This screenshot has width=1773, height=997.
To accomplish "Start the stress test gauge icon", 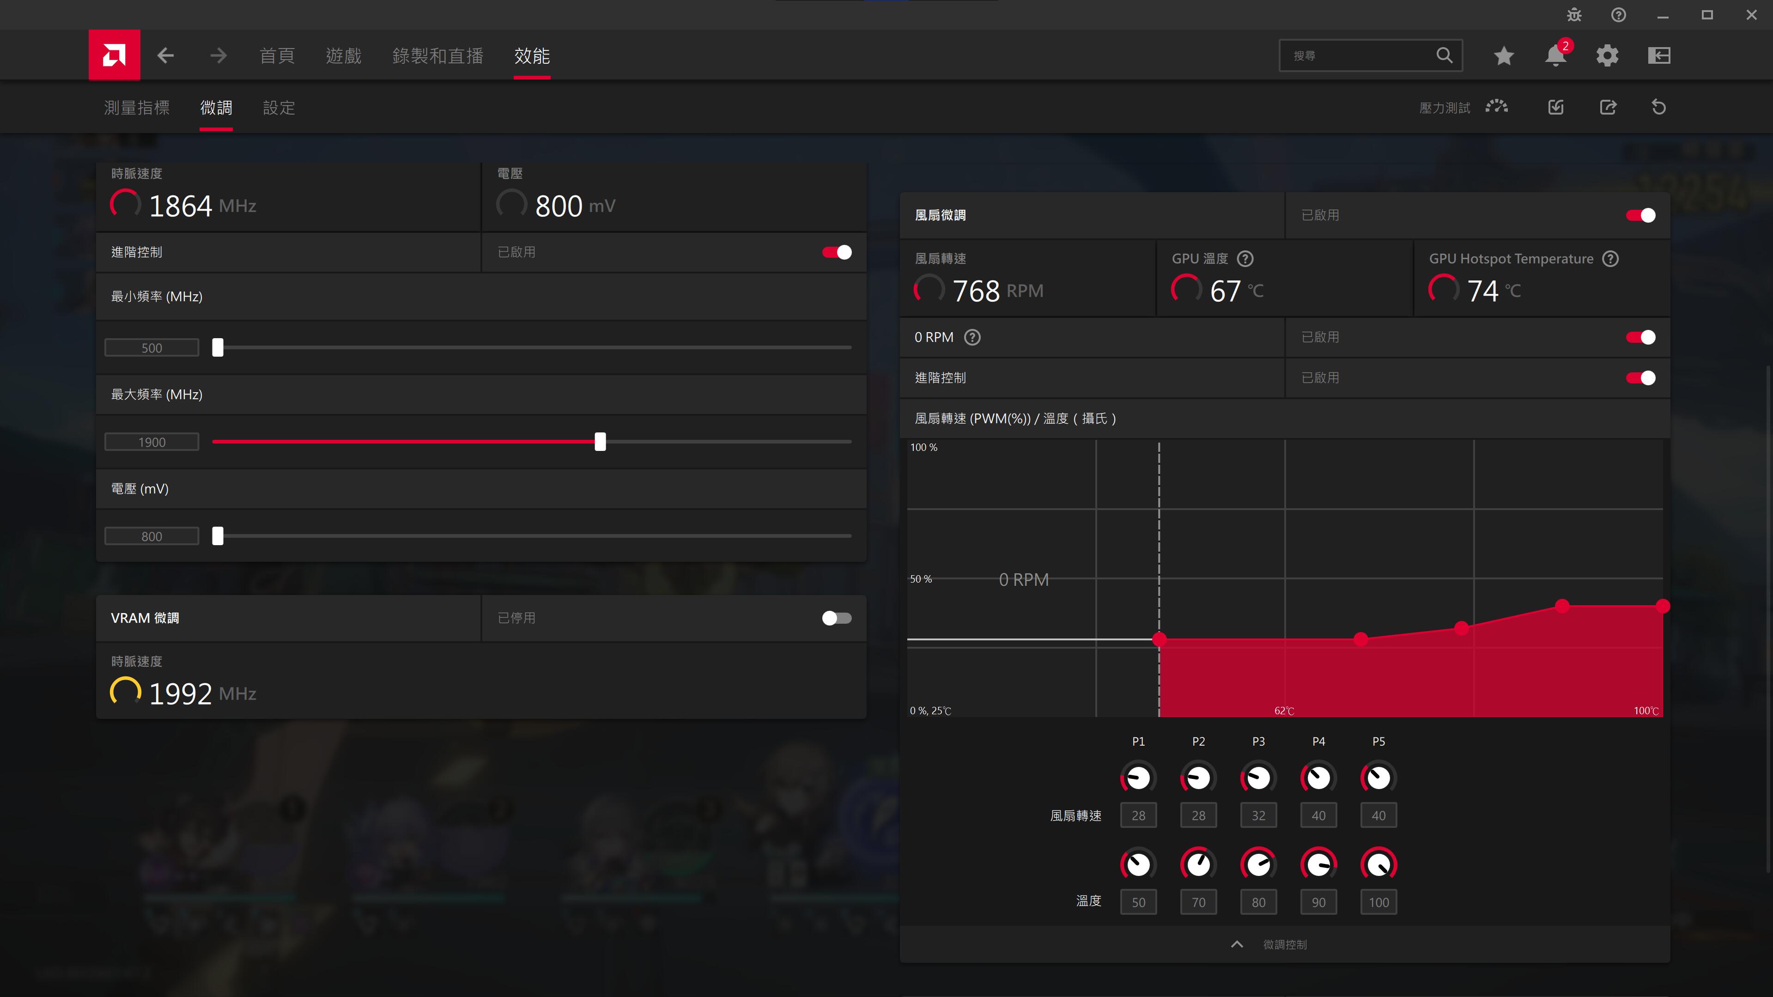I will 1497,107.
